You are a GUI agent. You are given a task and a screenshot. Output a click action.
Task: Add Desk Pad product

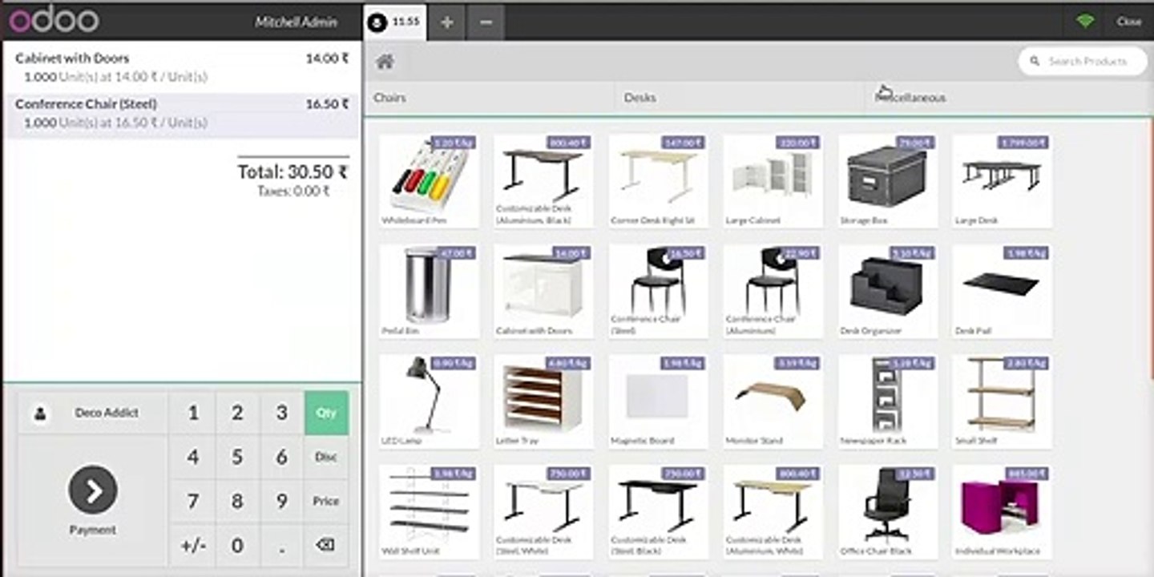(x=1003, y=292)
